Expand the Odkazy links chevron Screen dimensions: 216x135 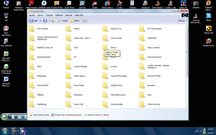[187, 20]
